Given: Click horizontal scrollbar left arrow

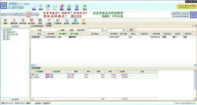Looking at the screenshot, I should (32, 65).
